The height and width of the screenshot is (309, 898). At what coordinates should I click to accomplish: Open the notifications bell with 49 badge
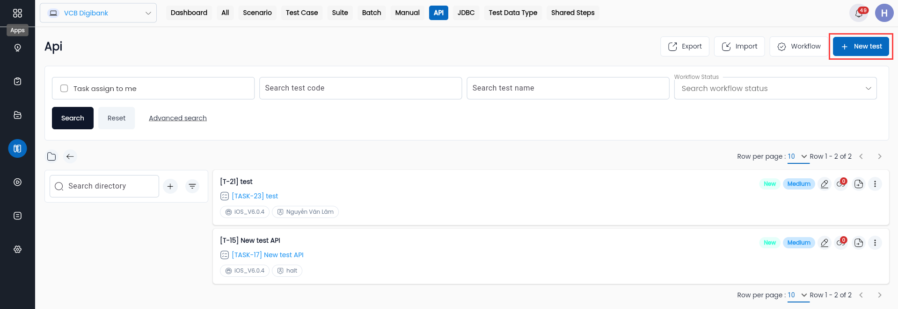tap(859, 13)
